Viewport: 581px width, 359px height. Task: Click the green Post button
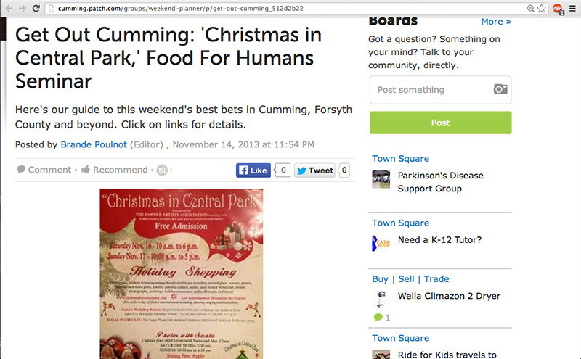click(440, 123)
